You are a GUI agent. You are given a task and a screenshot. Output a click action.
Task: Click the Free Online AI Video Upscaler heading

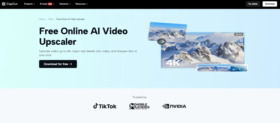coord(83,36)
